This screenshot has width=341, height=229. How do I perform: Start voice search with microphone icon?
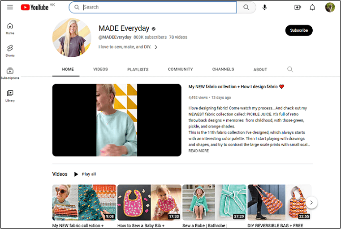pyautogui.click(x=264, y=8)
